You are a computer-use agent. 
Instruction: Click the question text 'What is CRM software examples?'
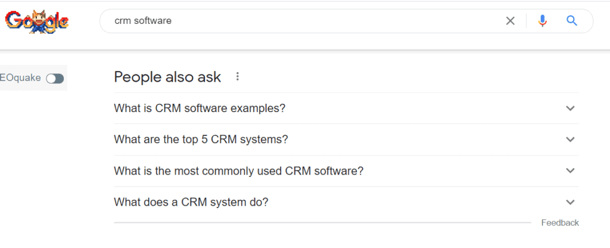pos(200,108)
